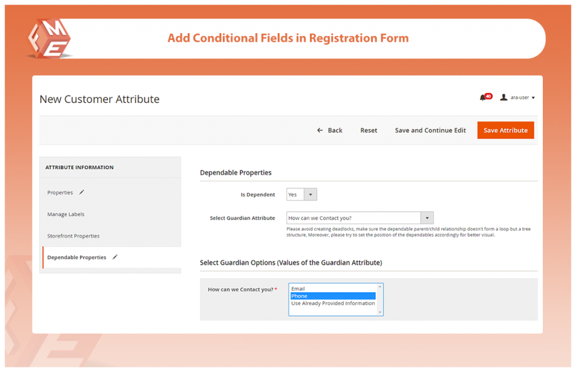Screen dimensions: 576x372
Task: Select Phone option in the list
Action: [333, 296]
